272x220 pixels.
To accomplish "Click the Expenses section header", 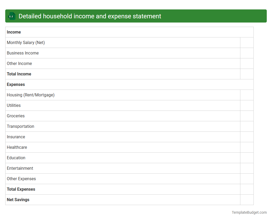I will [x=16, y=84].
